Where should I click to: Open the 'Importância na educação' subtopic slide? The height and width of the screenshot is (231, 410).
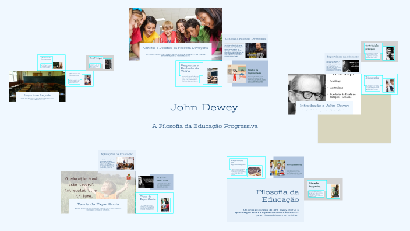pyautogui.click(x=343, y=63)
